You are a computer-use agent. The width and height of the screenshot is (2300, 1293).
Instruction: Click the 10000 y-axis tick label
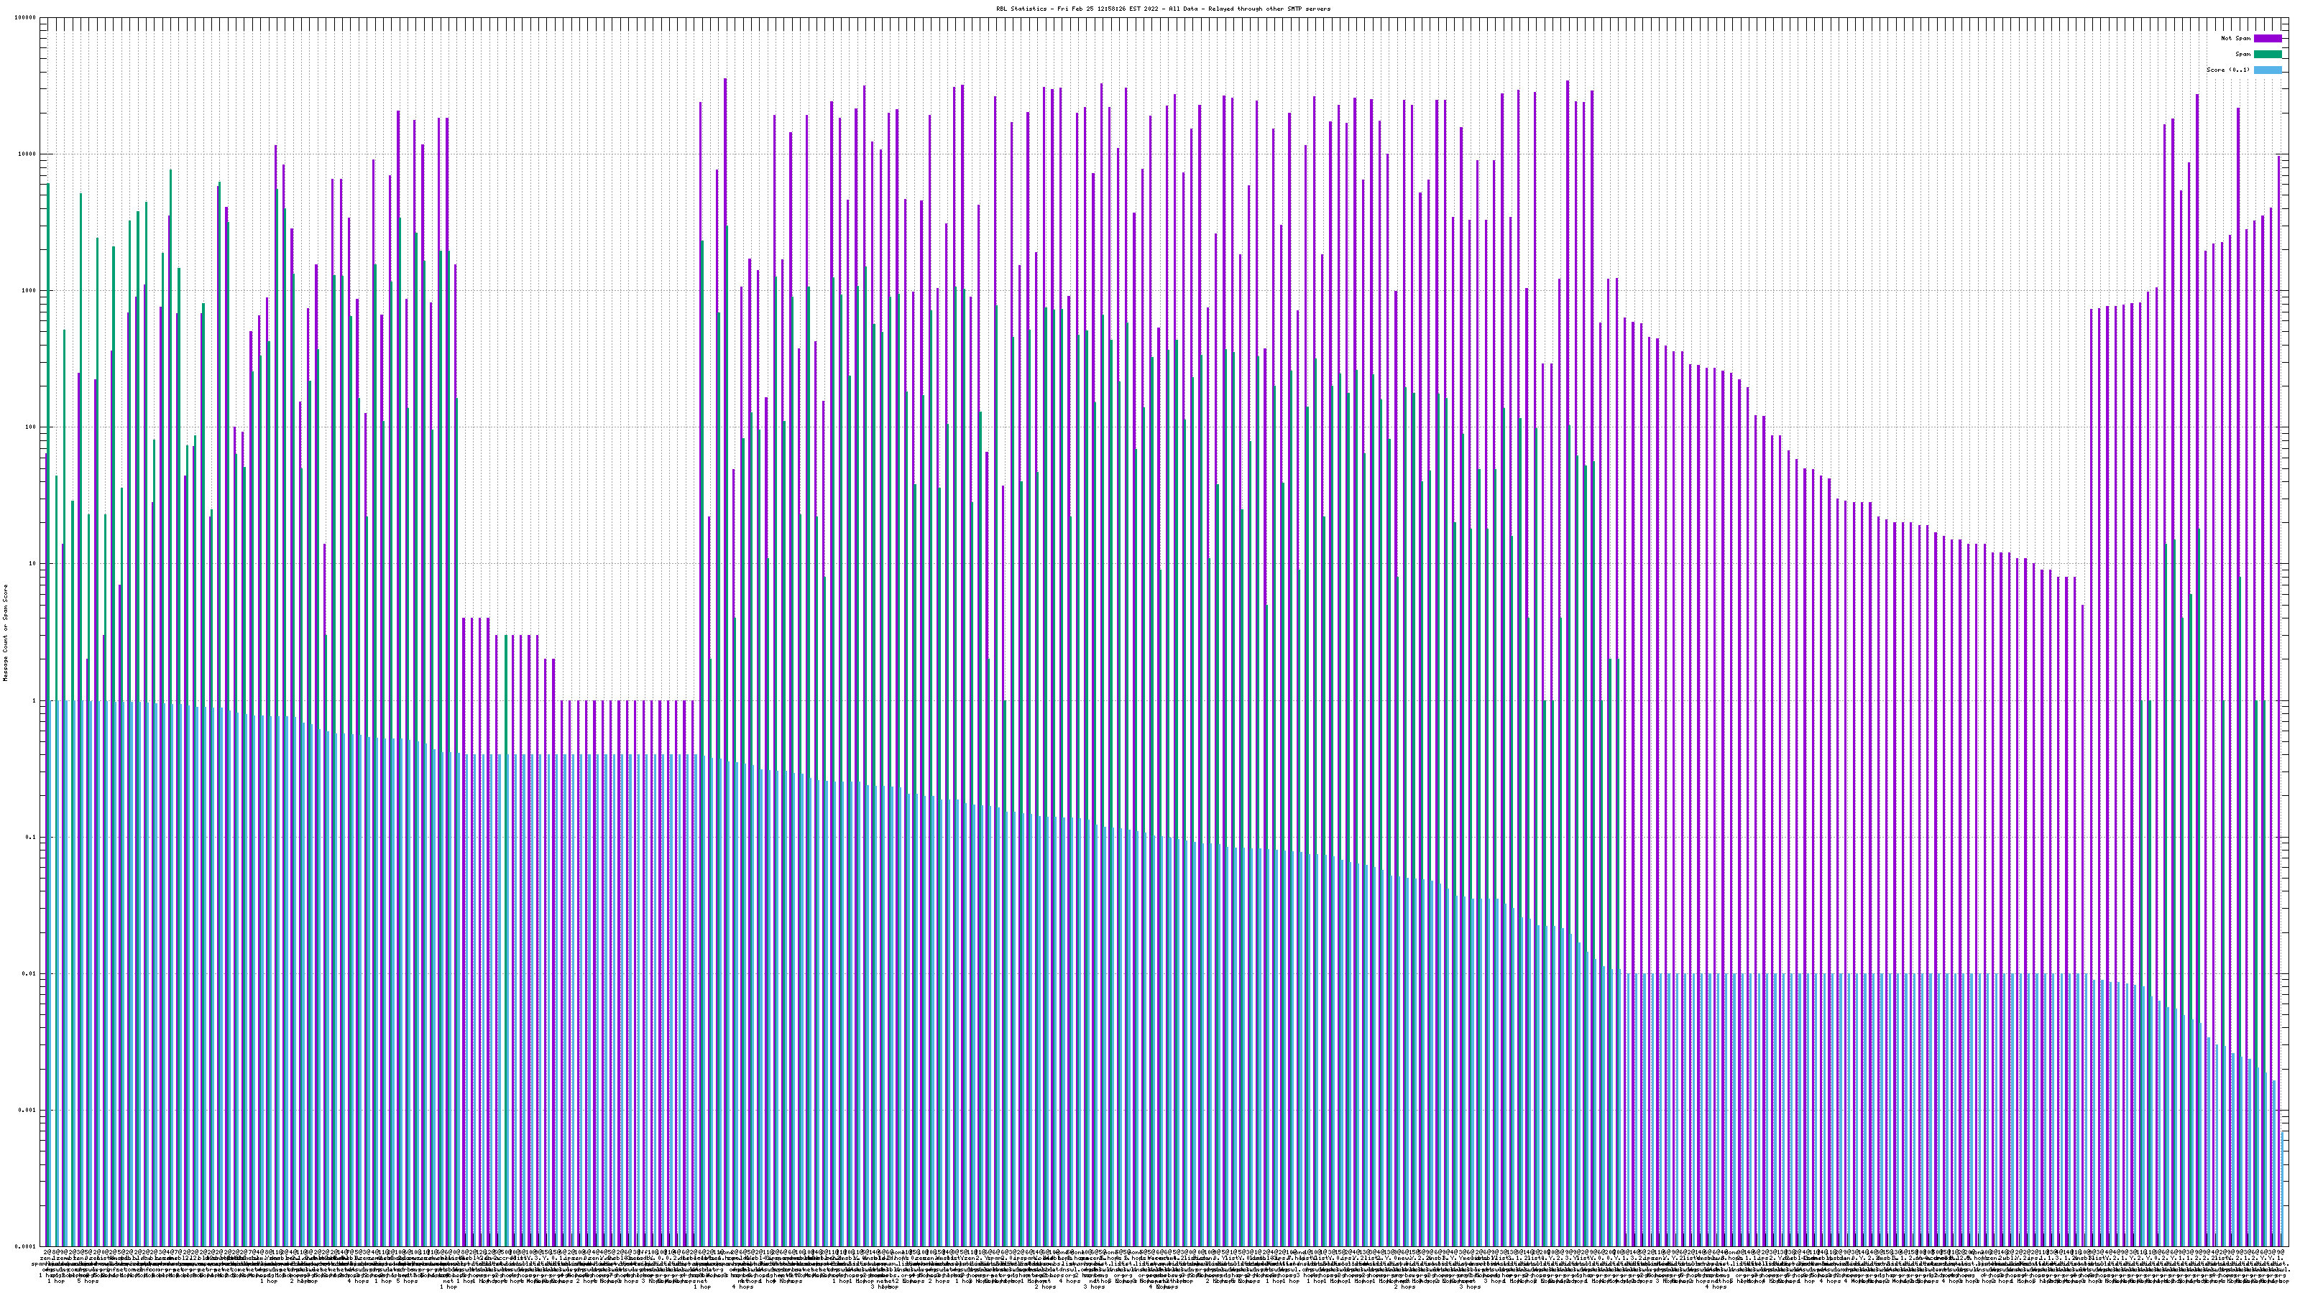pyautogui.click(x=27, y=154)
